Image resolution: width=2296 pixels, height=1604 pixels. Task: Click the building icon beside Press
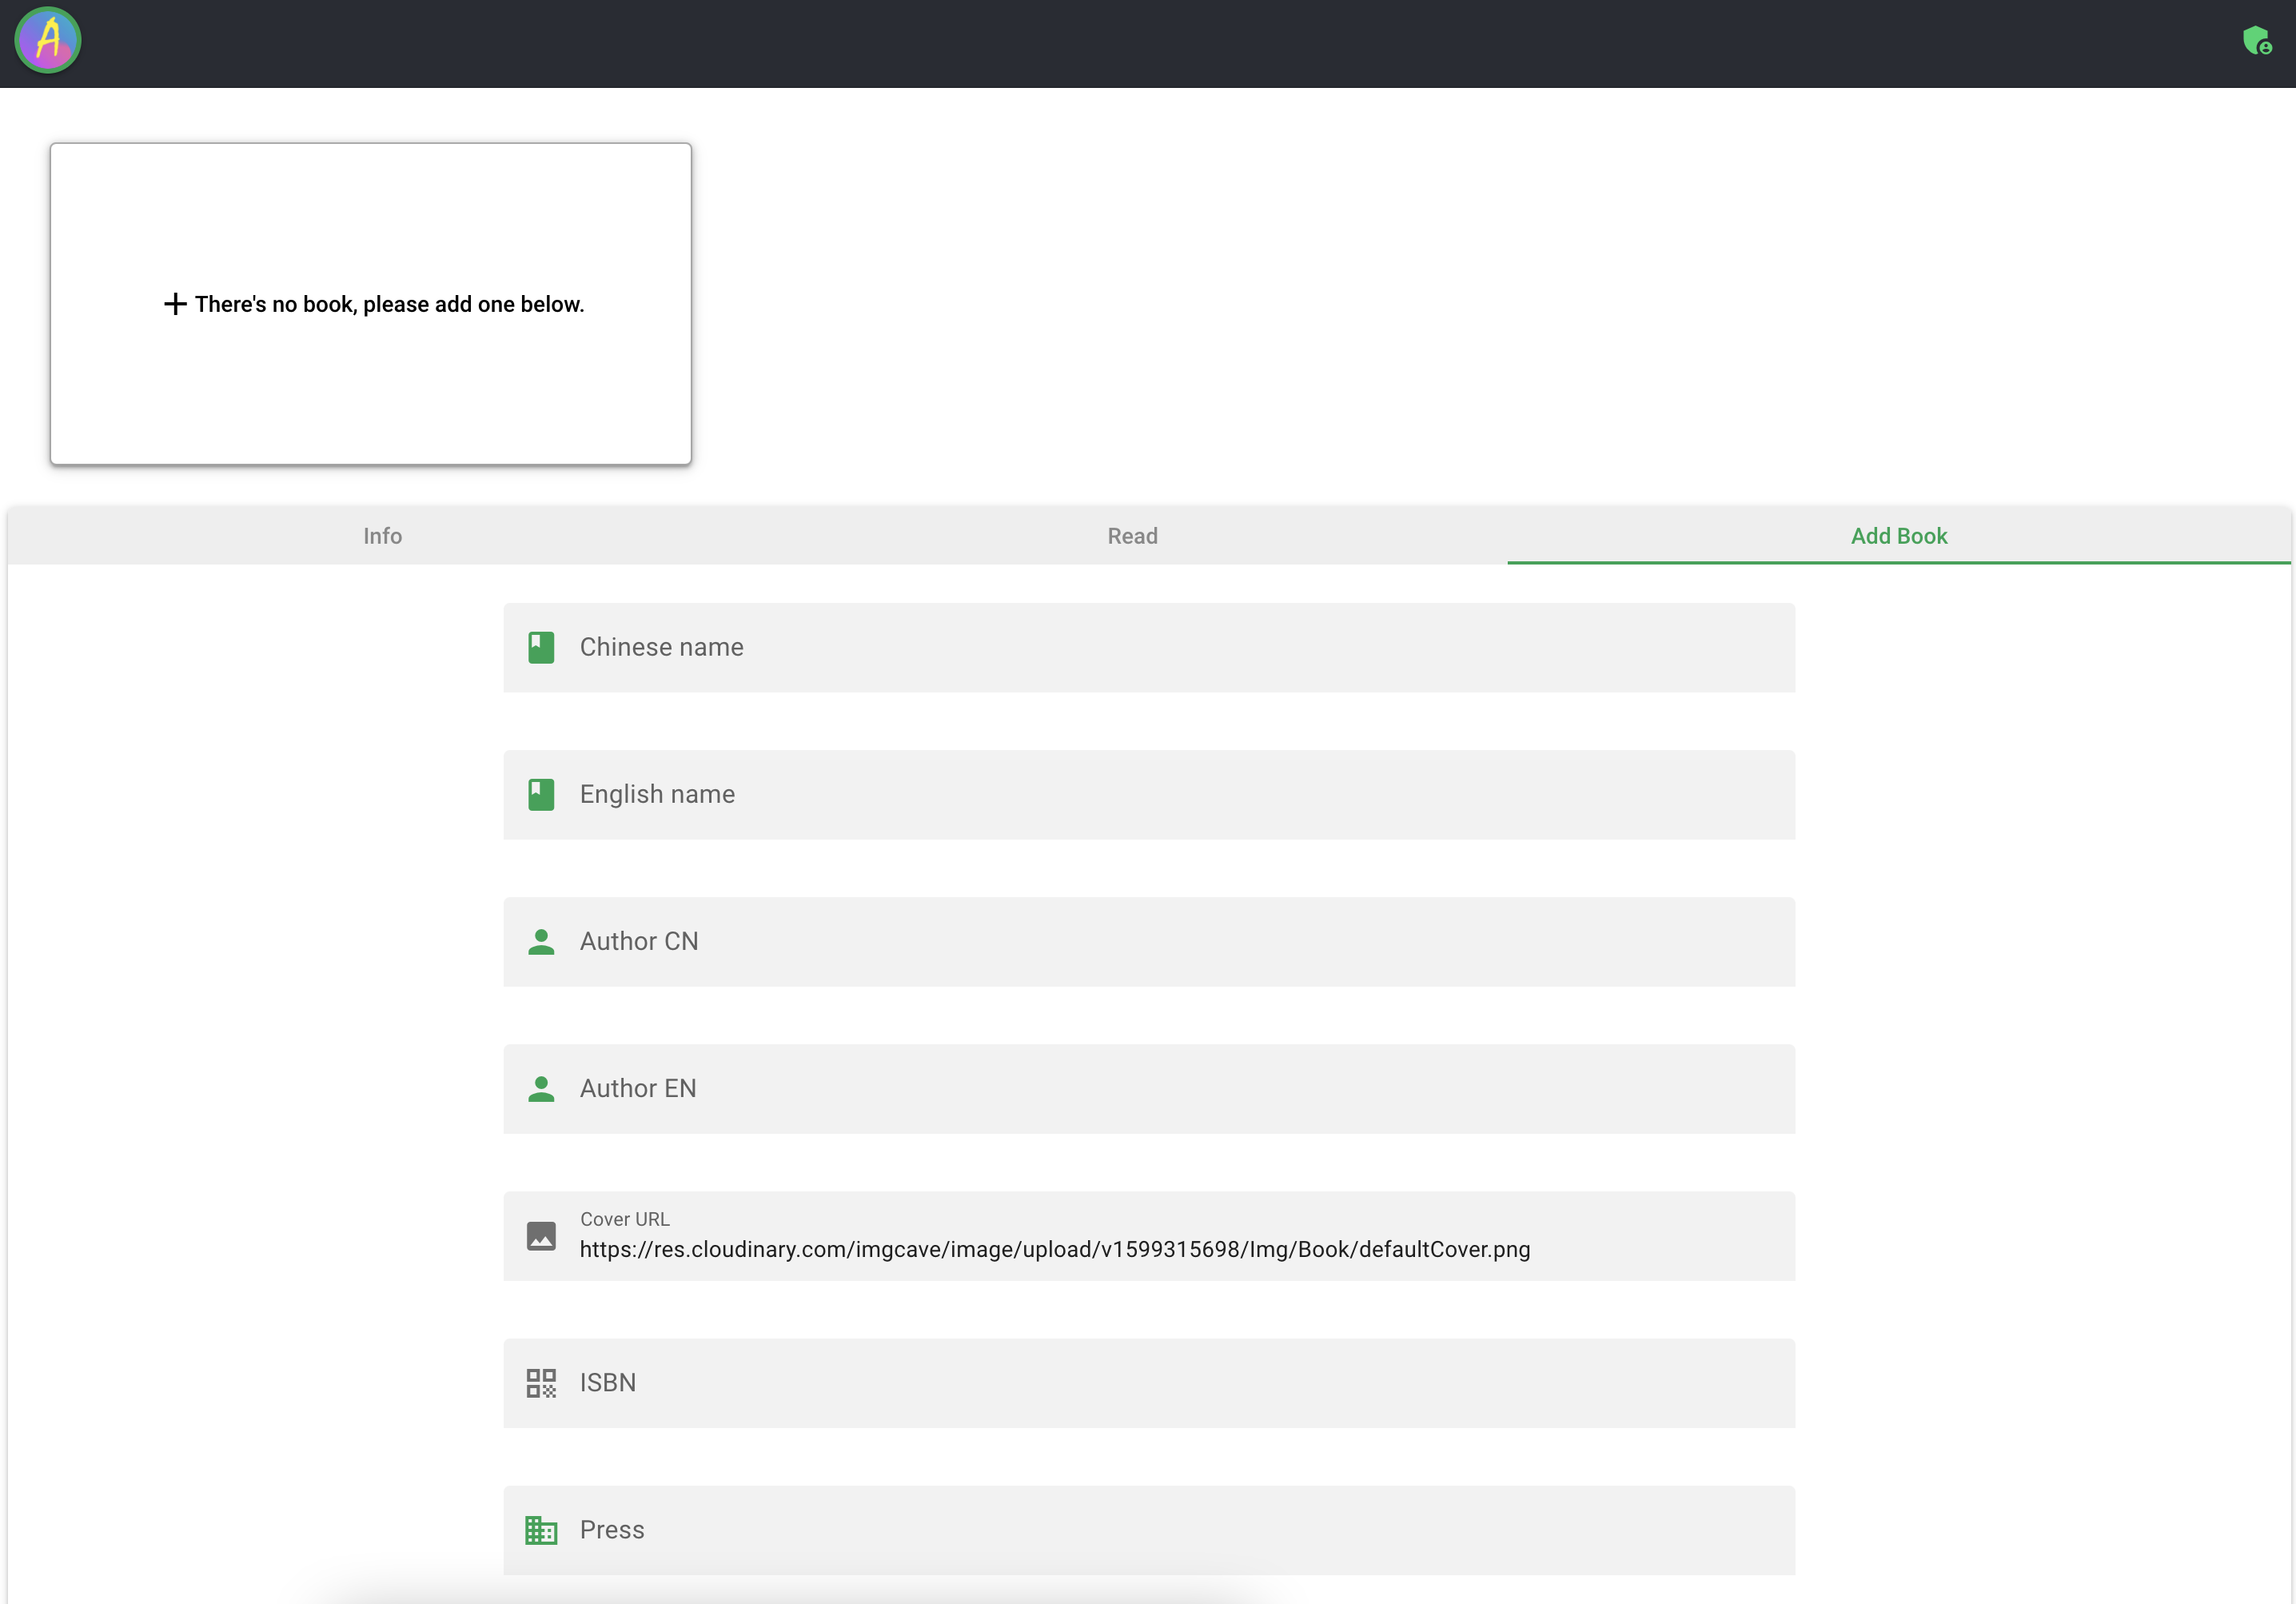(541, 1530)
